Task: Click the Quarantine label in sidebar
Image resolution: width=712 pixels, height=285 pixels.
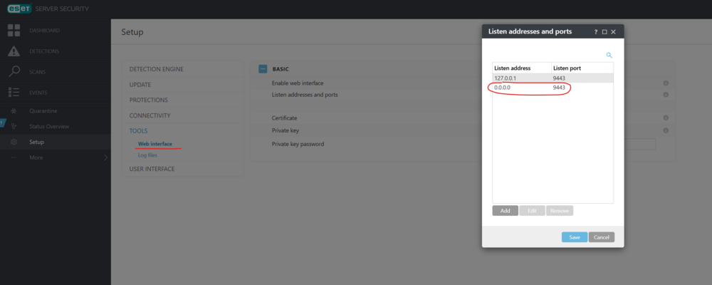Action: 43,111
